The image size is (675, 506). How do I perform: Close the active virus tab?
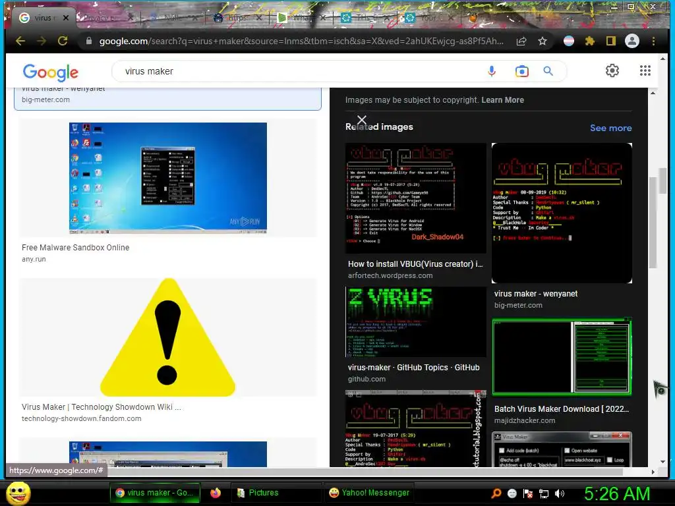click(65, 18)
